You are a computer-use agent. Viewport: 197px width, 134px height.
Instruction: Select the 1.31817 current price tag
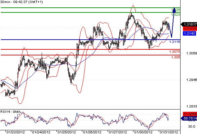click(189, 24)
